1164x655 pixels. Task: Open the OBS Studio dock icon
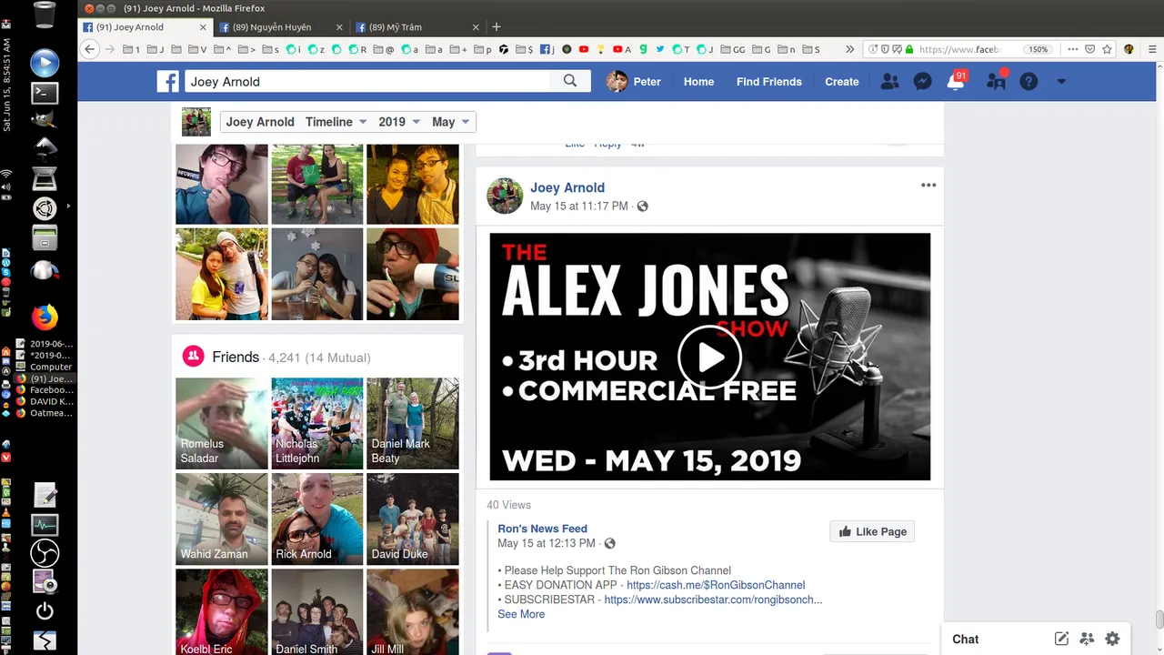45,553
